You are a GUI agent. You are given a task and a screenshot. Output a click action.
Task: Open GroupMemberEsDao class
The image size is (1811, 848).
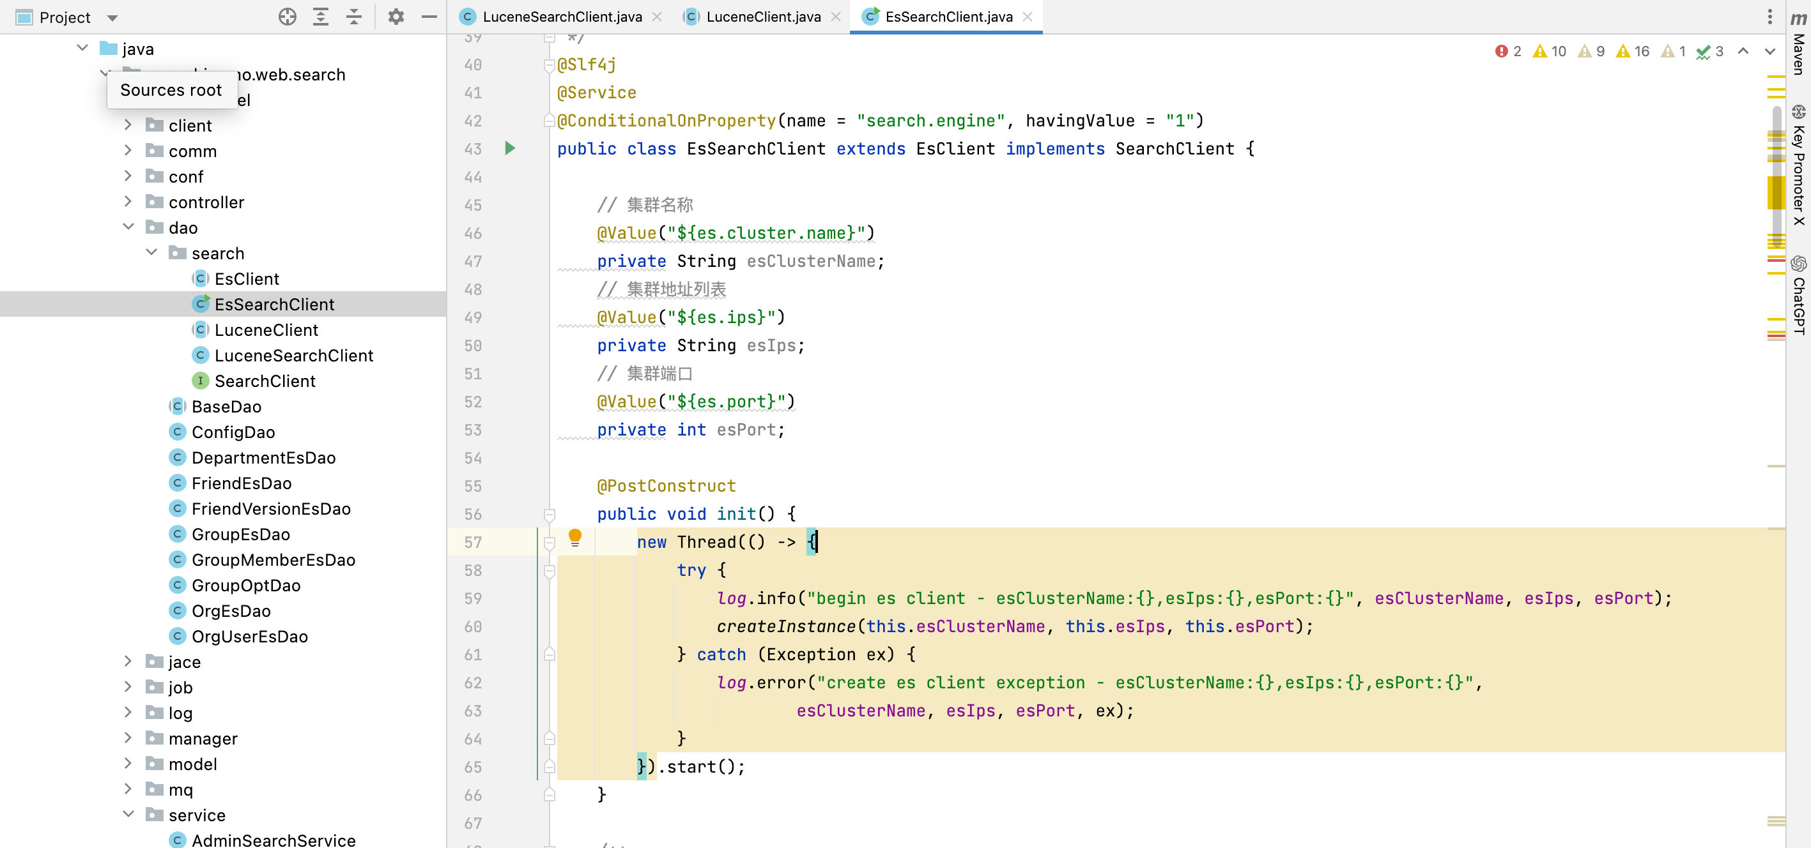[274, 560]
